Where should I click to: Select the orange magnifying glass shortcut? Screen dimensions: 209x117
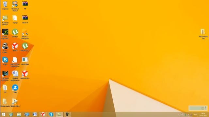tap(25, 34)
